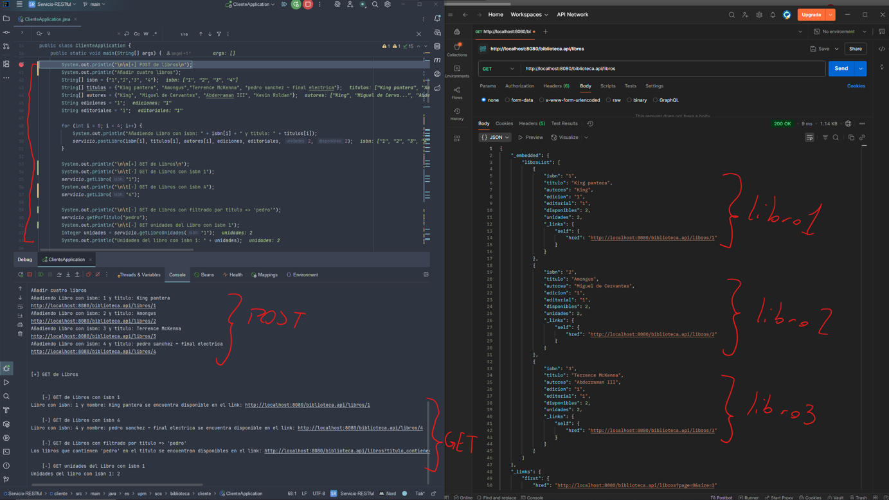Open Environments in Postman sidebar

point(457,71)
